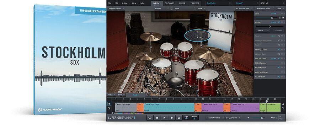Screen dimensions: 320x130
Task: Zoom out on the song track
Action: (x=283, y=108)
